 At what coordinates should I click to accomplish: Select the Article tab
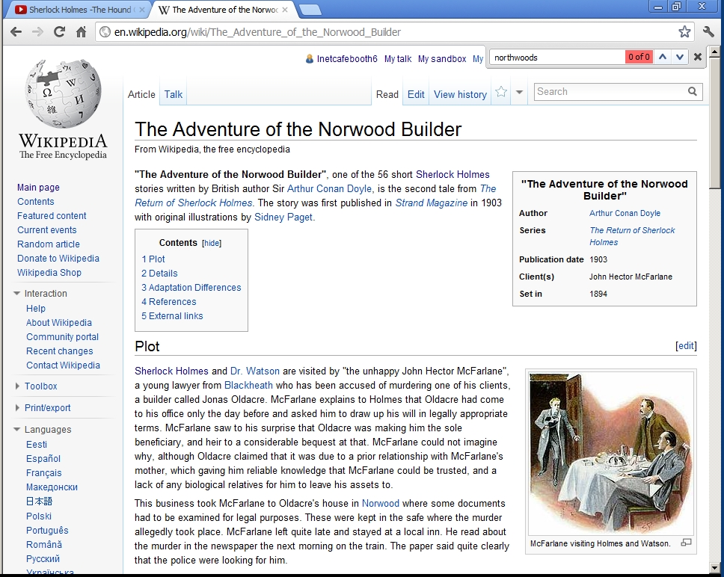pyautogui.click(x=141, y=94)
